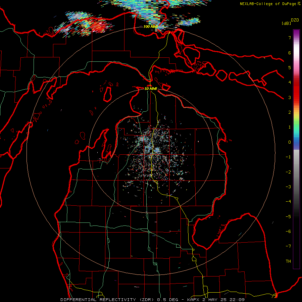Click the TH legend label

[x=288, y=261]
